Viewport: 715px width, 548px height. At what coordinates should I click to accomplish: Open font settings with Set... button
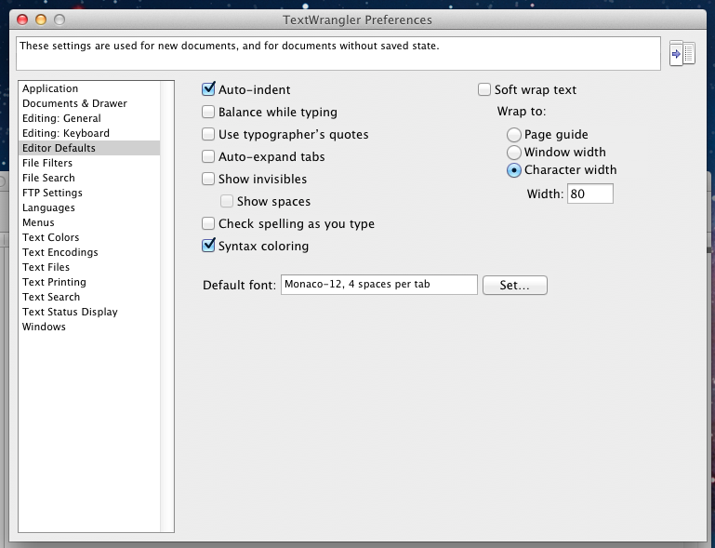tap(515, 286)
